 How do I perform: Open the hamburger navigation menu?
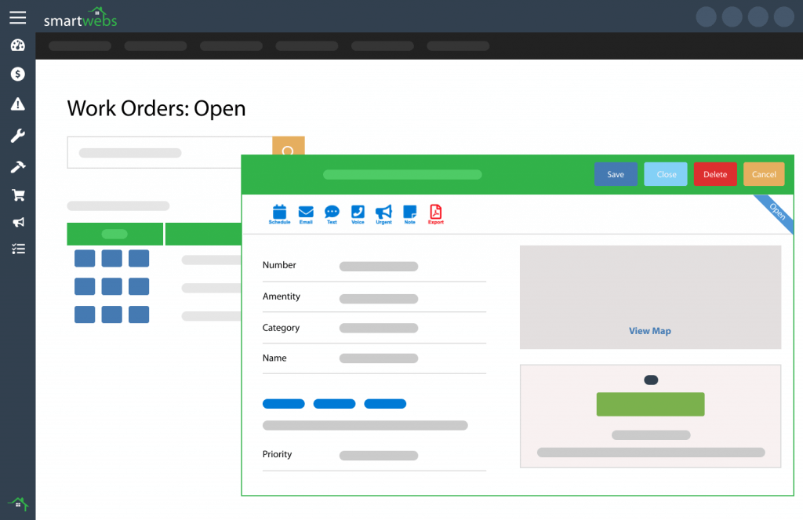coord(17,17)
